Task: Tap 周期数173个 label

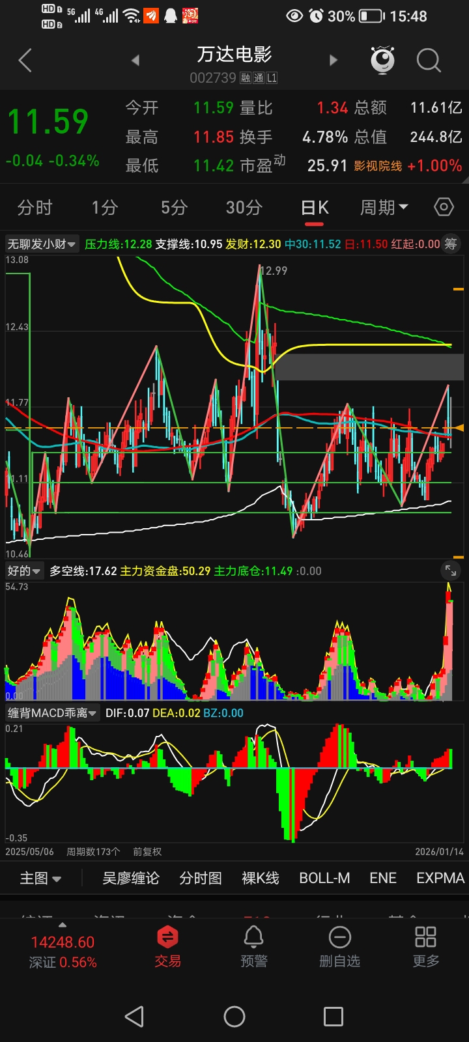Action: [93, 852]
